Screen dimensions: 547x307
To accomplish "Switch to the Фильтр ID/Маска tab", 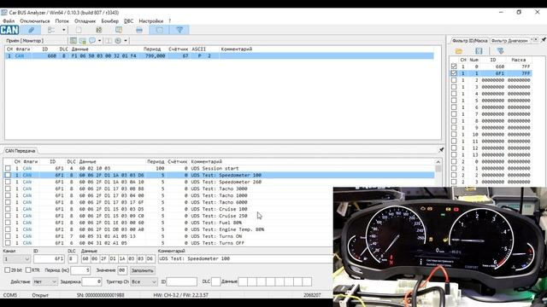I will point(469,41).
